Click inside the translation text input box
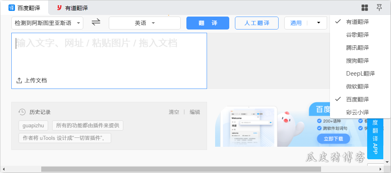The image size is (391, 173). [109, 61]
